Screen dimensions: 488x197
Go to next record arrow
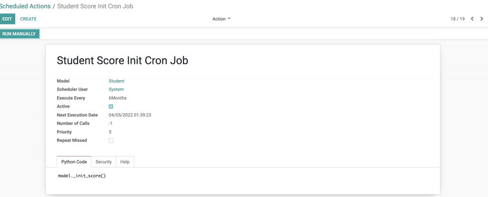pyautogui.click(x=482, y=19)
